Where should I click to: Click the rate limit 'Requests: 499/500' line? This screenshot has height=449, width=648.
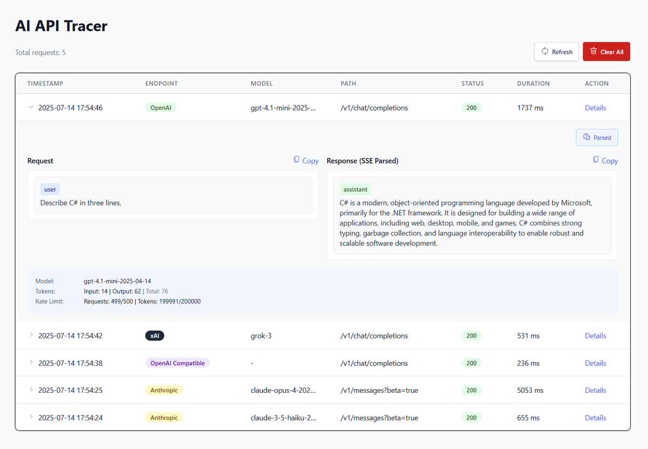point(142,301)
